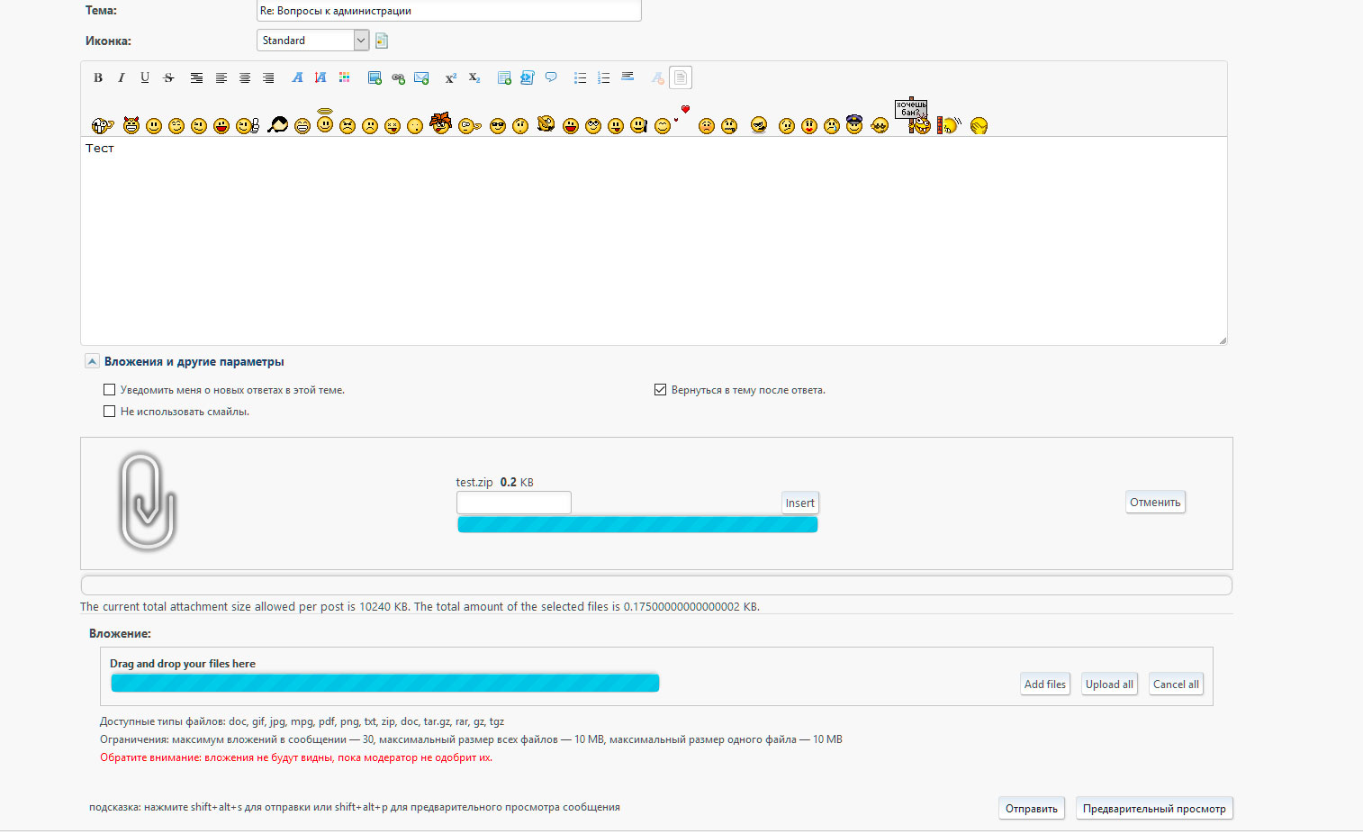Collapse the attachments and other options section
Image resolution: width=1363 pixels, height=834 pixels.
tap(92, 361)
